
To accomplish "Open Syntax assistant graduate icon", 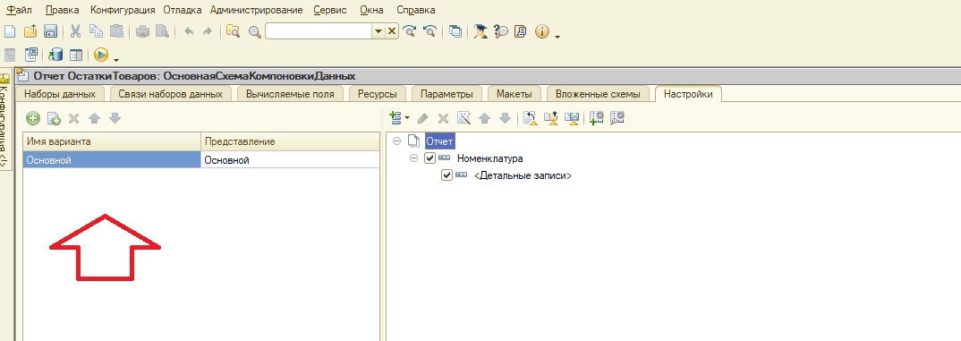I will 480,32.
